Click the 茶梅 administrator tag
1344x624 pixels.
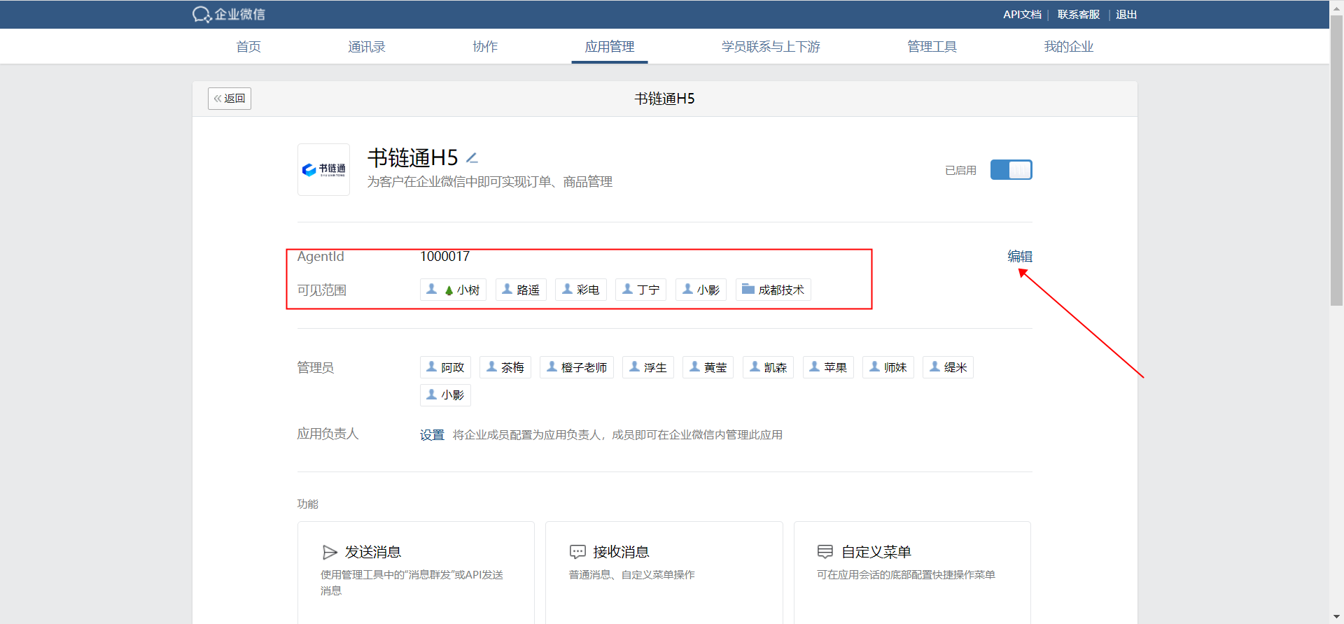[505, 367]
